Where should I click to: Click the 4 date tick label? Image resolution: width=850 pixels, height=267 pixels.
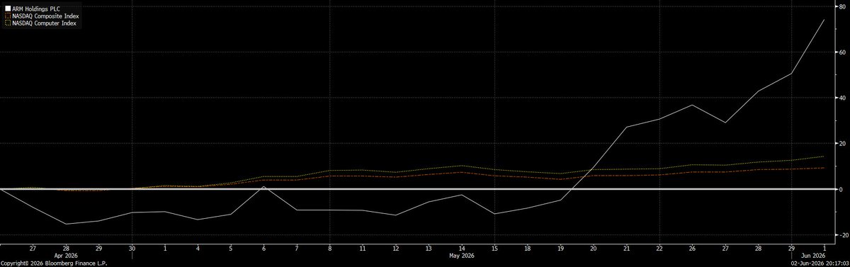click(x=197, y=248)
